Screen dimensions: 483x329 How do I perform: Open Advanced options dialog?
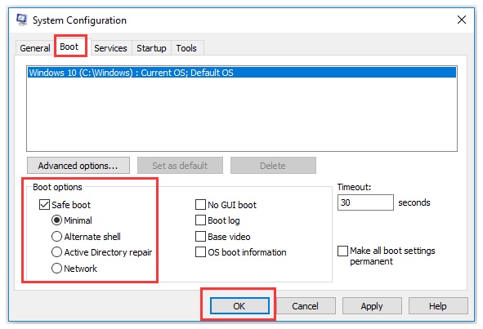78,166
